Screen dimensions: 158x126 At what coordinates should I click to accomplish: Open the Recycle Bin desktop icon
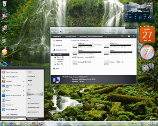[4, 5]
